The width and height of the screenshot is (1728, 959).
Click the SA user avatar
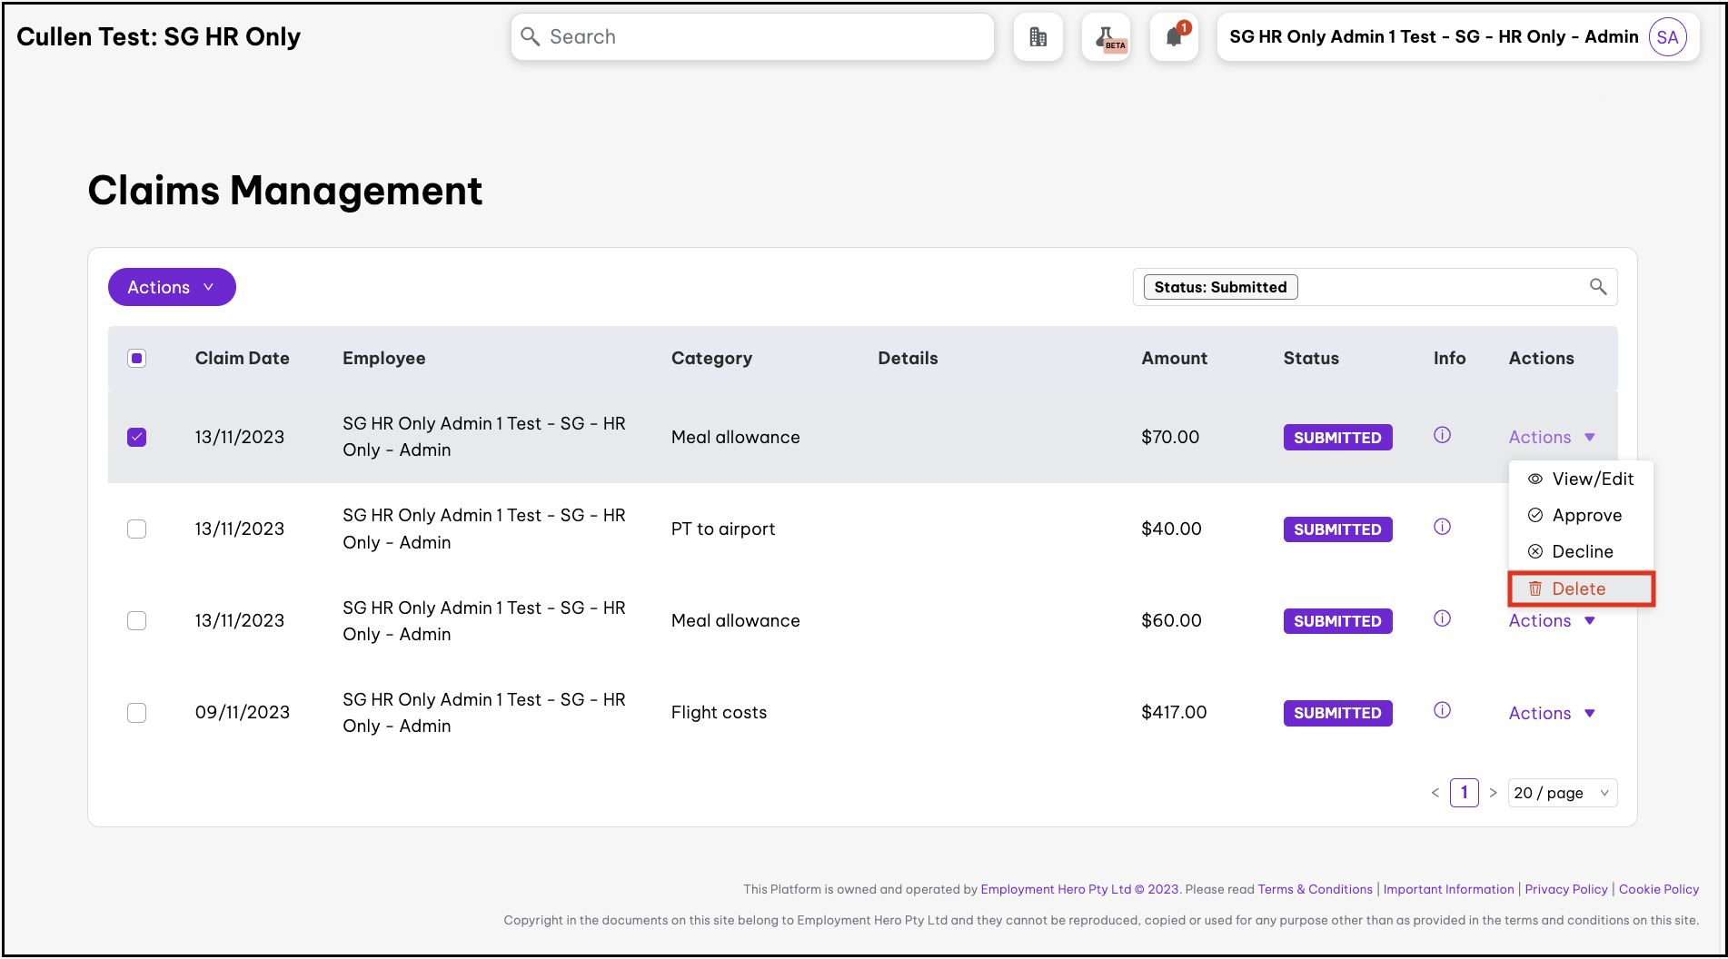pos(1667,37)
